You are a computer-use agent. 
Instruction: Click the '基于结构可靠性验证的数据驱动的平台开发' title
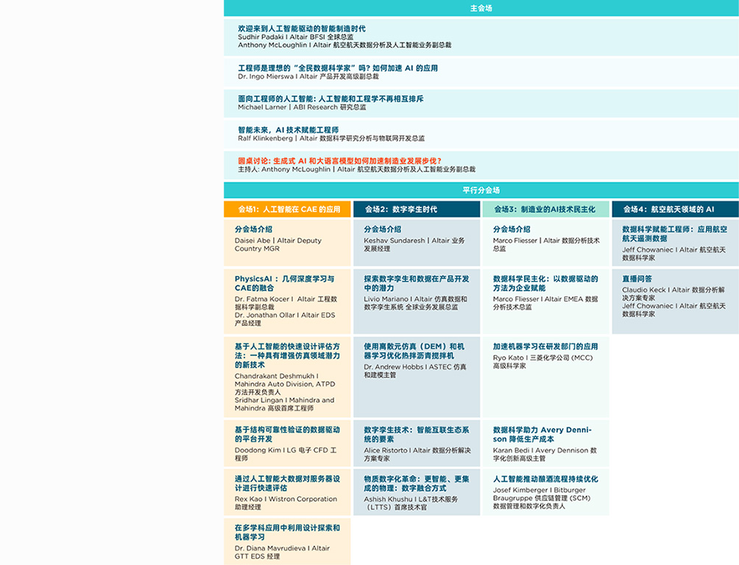tap(288, 435)
